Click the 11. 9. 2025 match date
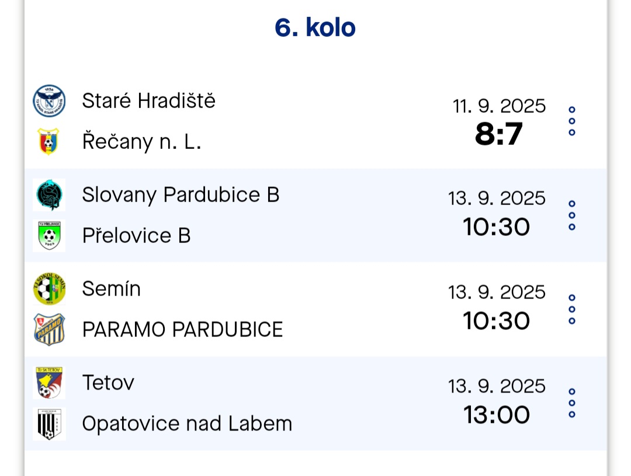Screen dimensions: 631x476 pyautogui.click(x=499, y=106)
